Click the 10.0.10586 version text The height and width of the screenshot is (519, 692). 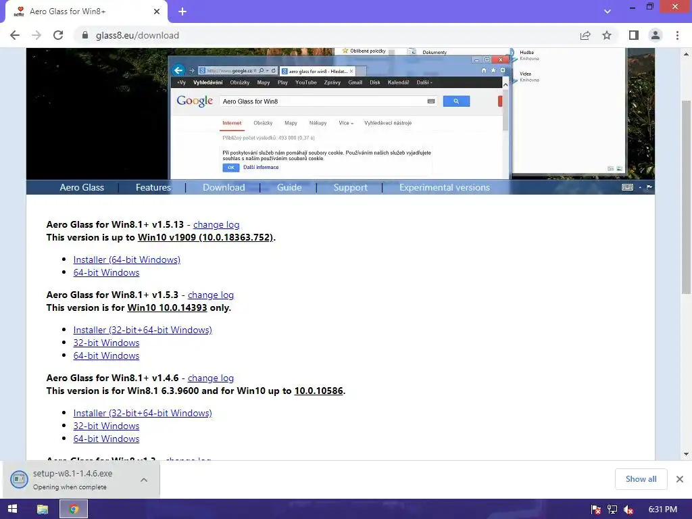(319, 391)
